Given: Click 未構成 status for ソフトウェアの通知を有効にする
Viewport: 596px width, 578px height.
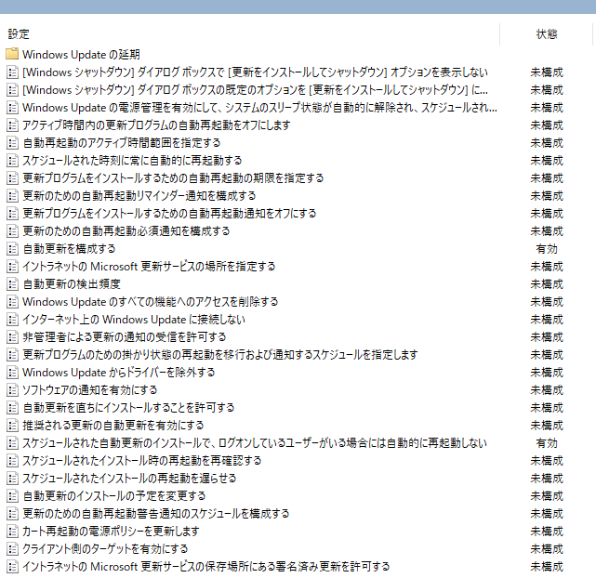Looking at the screenshot, I should click(x=547, y=390).
